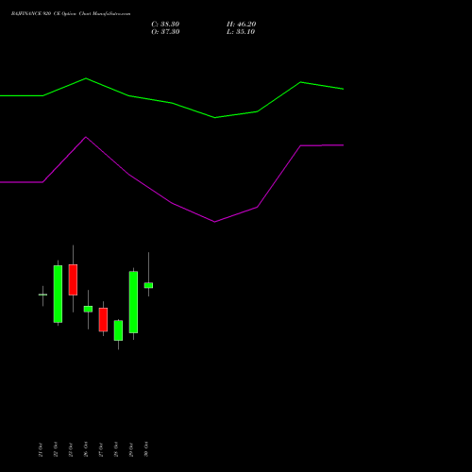Click the tall green 29 Oct candlestick

(x=133, y=302)
